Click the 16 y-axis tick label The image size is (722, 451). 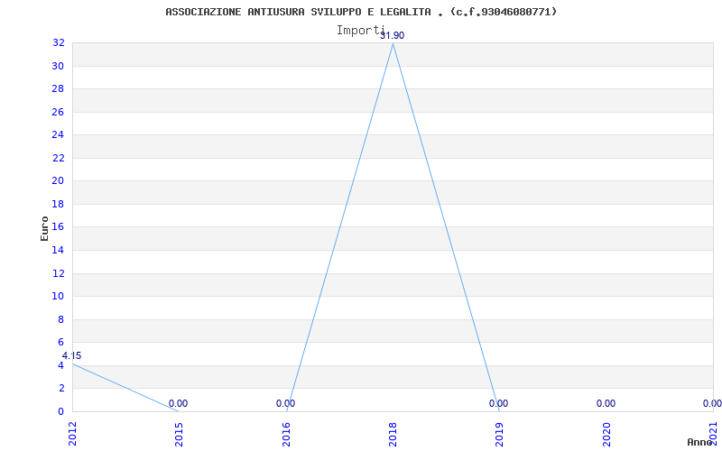pyautogui.click(x=58, y=227)
